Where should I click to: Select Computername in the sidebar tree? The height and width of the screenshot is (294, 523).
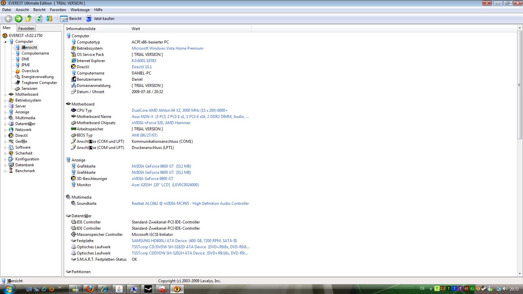pos(35,53)
